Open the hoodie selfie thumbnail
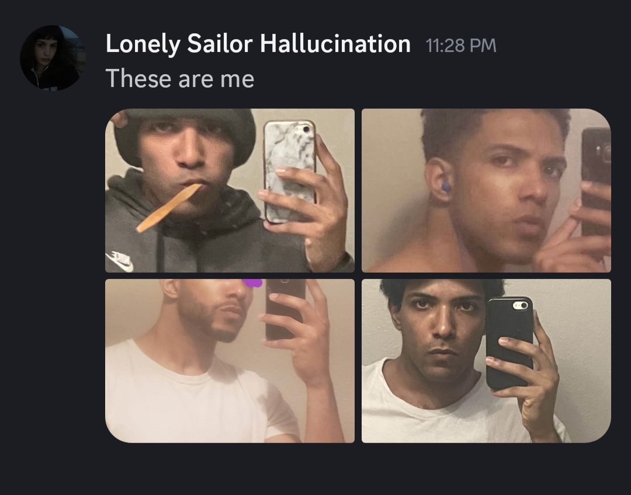This screenshot has width=631, height=495. [x=230, y=190]
